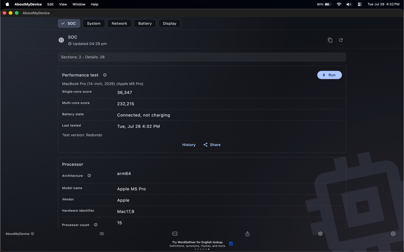Open the volume control in menu bar
The width and height of the screenshot is (404, 252).
click(349, 4)
